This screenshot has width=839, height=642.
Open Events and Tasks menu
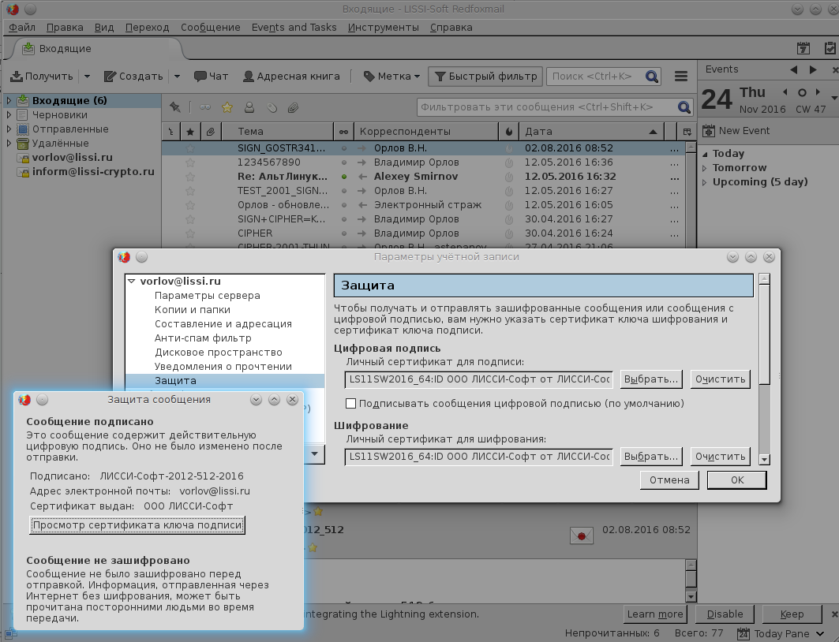coord(294,28)
